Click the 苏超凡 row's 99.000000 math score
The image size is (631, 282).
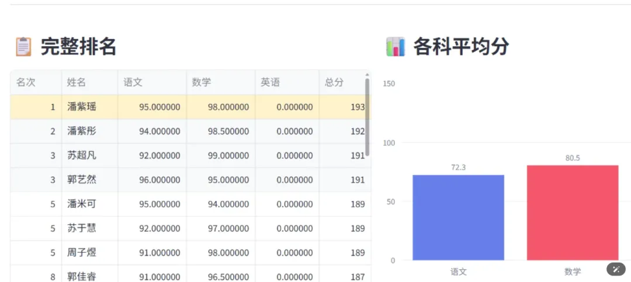221,156
